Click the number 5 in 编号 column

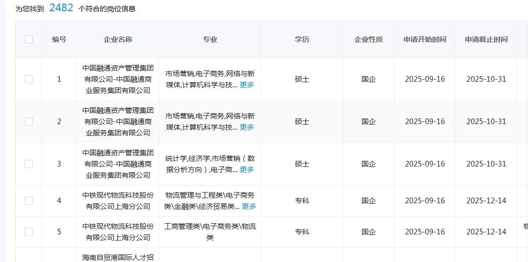click(x=59, y=232)
